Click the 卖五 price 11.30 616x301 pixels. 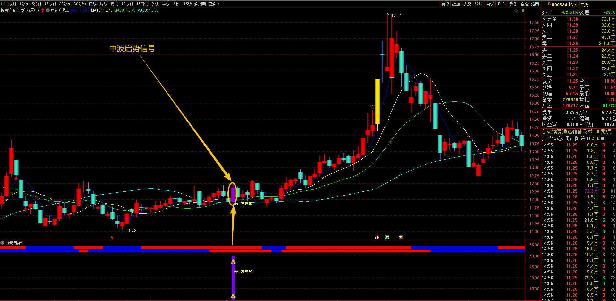572,19
